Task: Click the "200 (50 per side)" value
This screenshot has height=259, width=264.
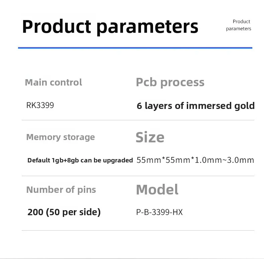Action: click(64, 212)
